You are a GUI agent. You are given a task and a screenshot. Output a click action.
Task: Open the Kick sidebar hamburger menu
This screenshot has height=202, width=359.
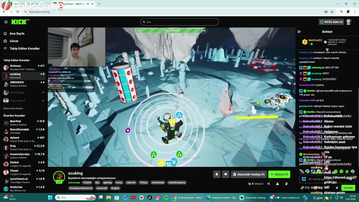(x=6, y=22)
